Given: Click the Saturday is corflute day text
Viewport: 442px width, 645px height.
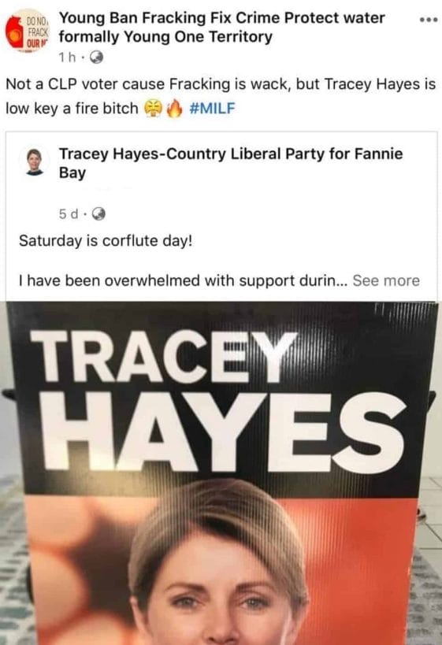Looking at the screenshot, I should click(106, 241).
